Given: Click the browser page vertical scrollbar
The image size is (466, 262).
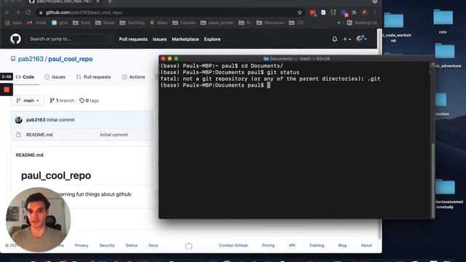Looking at the screenshot, I should pos(379,134).
